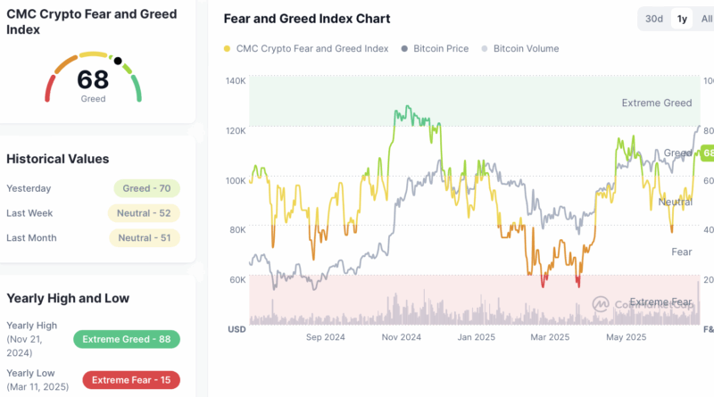Click the CoinMarketCap watermark logo on chart
This screenshot has height=397, width=714.
point(602,303)
